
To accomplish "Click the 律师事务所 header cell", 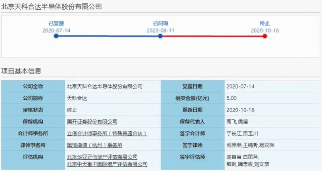I will [33, 145].
